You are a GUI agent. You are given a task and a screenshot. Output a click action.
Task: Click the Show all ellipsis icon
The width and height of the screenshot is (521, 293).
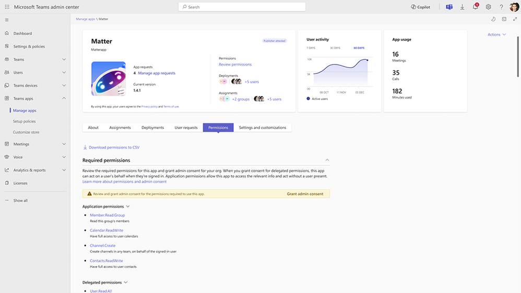[7, 200]
